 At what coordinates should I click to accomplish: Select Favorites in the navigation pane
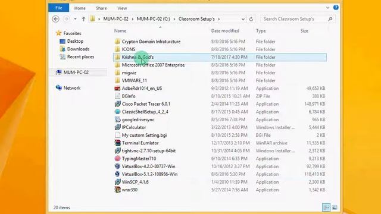(x=72, y=33)
